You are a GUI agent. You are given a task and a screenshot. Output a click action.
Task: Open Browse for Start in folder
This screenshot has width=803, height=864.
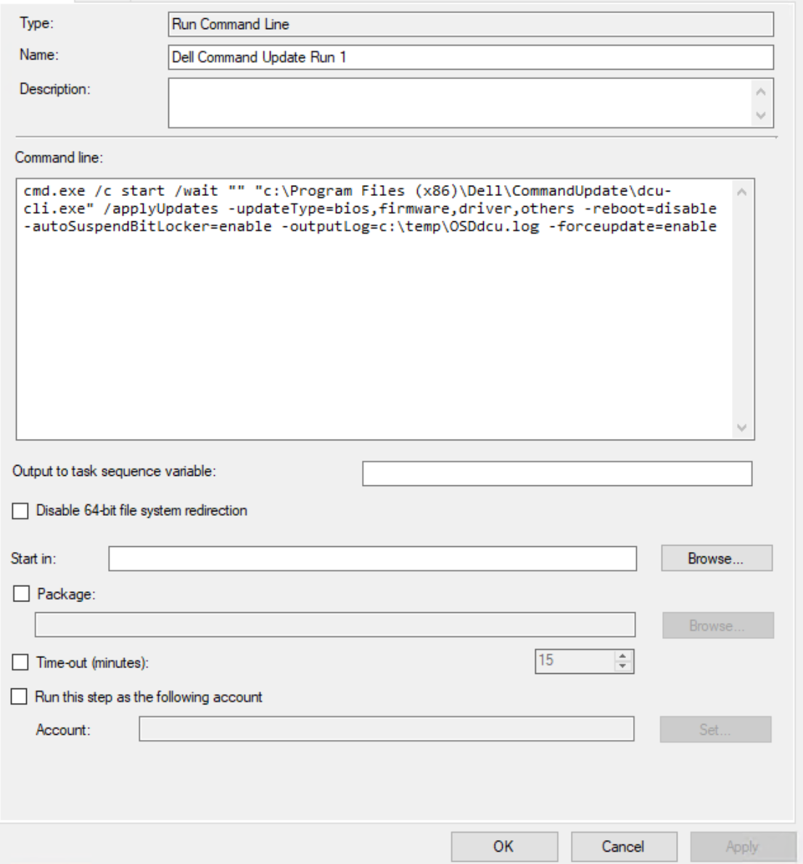pyautogui.click(x=717, y=559)
